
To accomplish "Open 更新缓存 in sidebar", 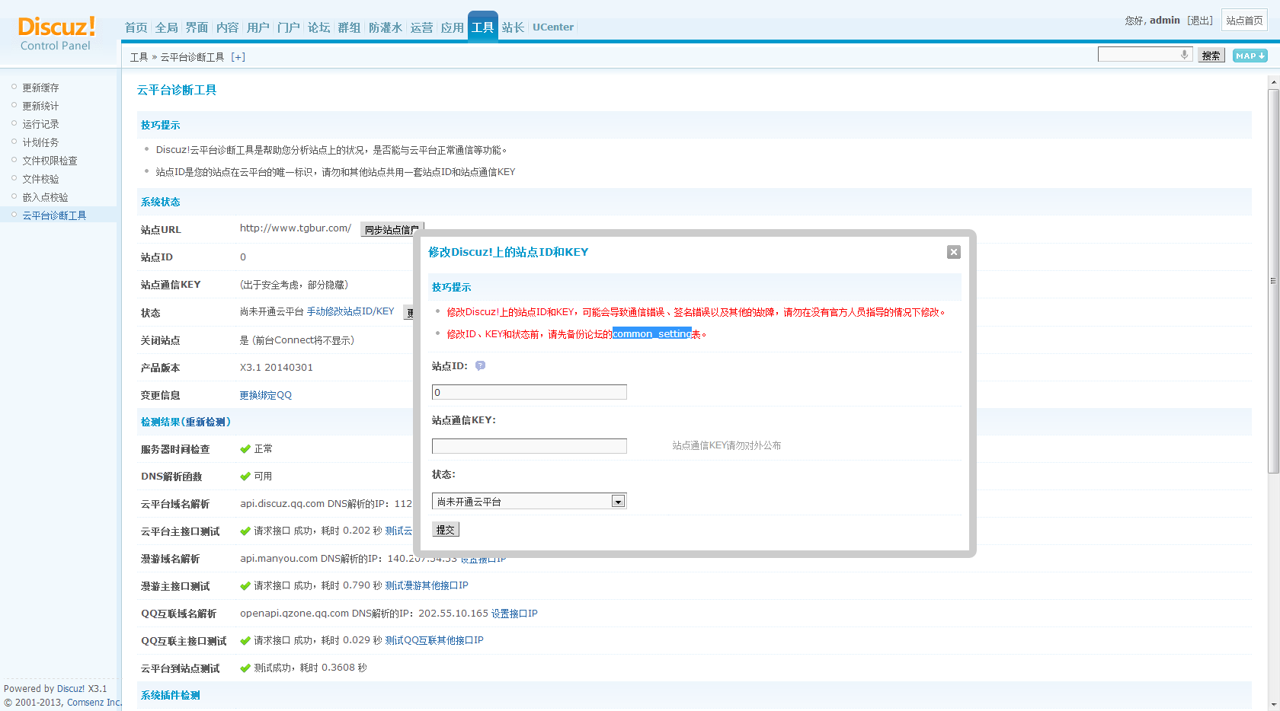I will pos(40,88).
